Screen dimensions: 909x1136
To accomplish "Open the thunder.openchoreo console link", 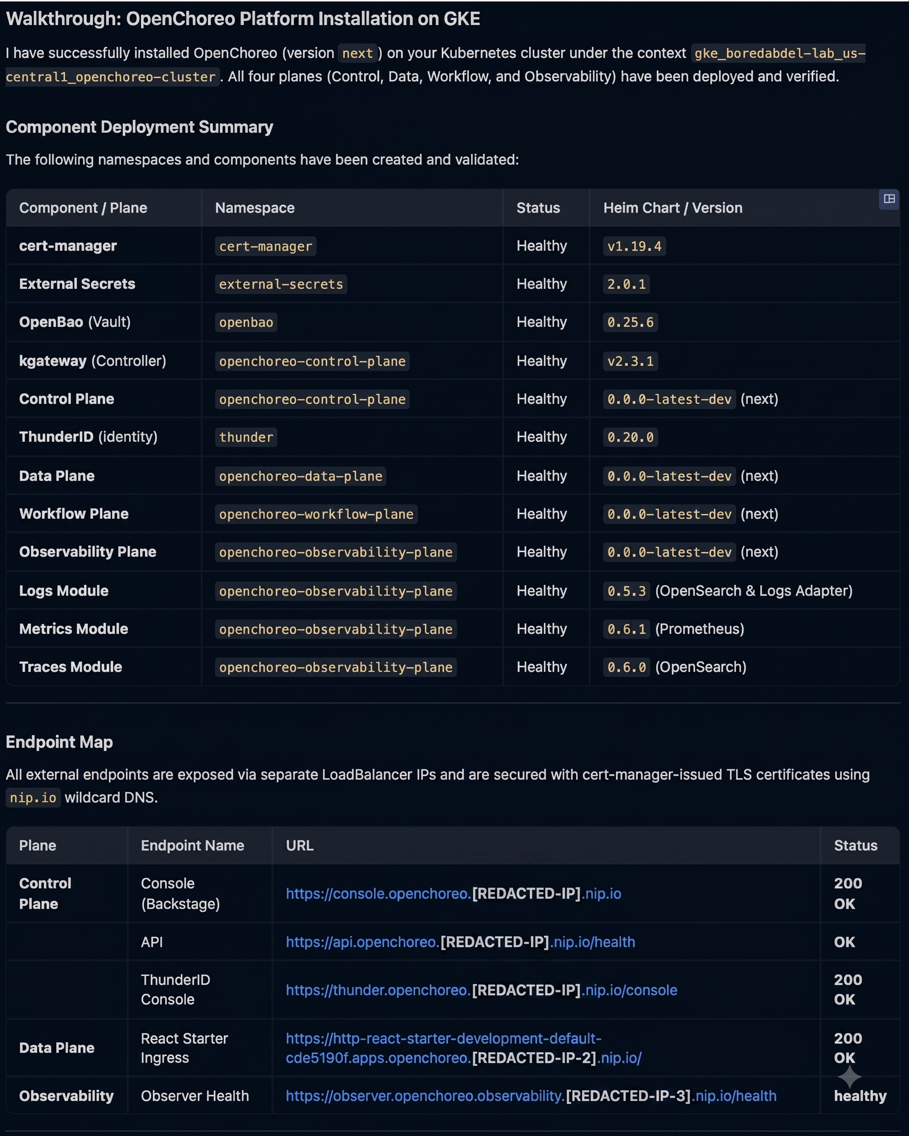I will [481, 990].
